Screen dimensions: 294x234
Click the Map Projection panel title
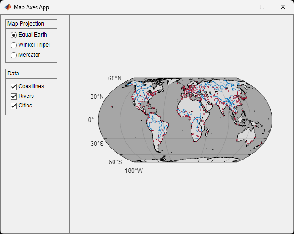tap(26, 24)
